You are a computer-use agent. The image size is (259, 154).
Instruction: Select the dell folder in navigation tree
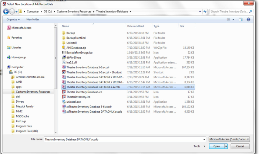[16, 97]
